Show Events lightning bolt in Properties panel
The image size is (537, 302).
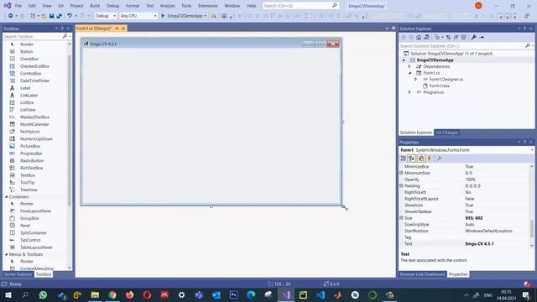coord(430,159)
